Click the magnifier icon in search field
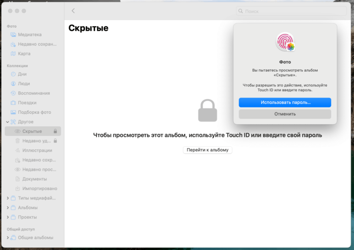 [241, 11]
